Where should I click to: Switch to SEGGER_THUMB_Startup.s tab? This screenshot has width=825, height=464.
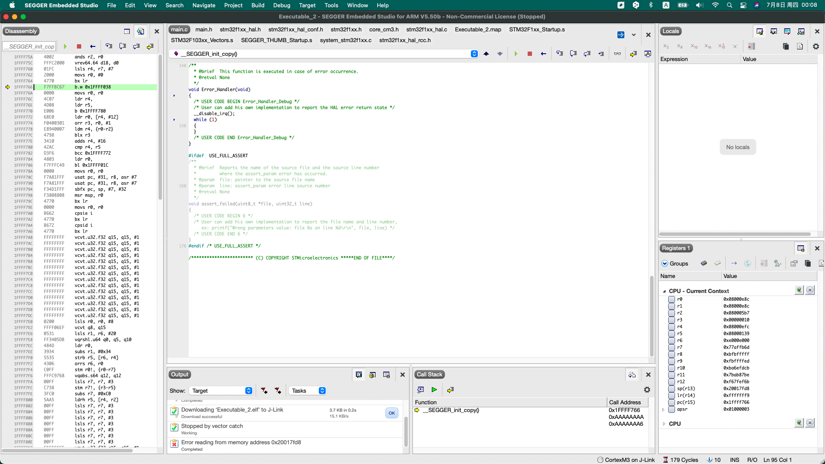click(x=276, y=40)
